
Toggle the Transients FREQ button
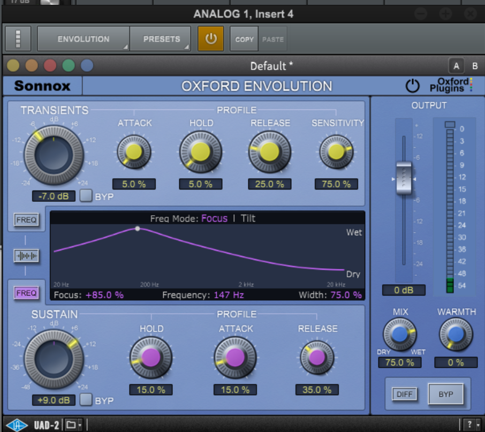(26, 220)
